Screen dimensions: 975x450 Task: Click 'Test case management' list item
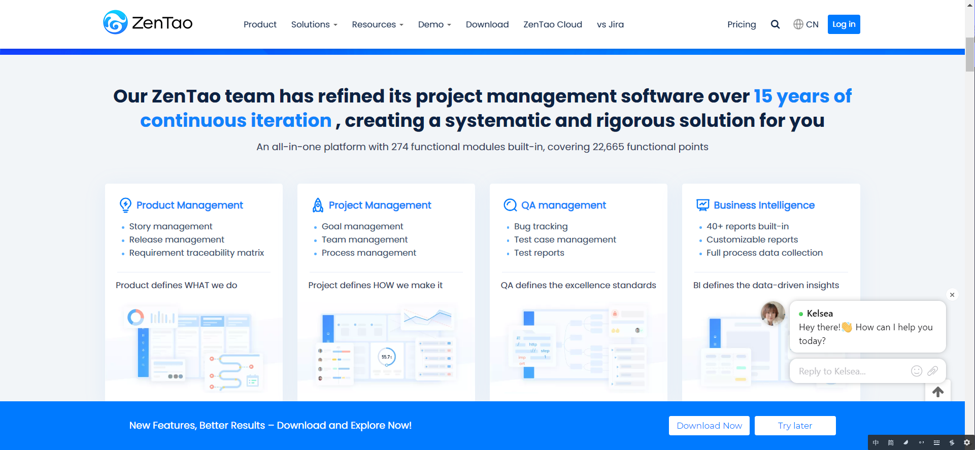(565, 239)
